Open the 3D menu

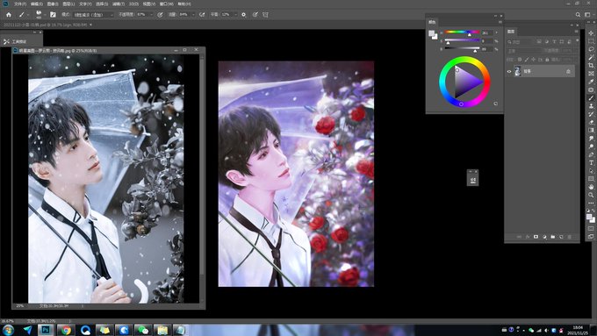pyautogui.click(x=134, y=4)
